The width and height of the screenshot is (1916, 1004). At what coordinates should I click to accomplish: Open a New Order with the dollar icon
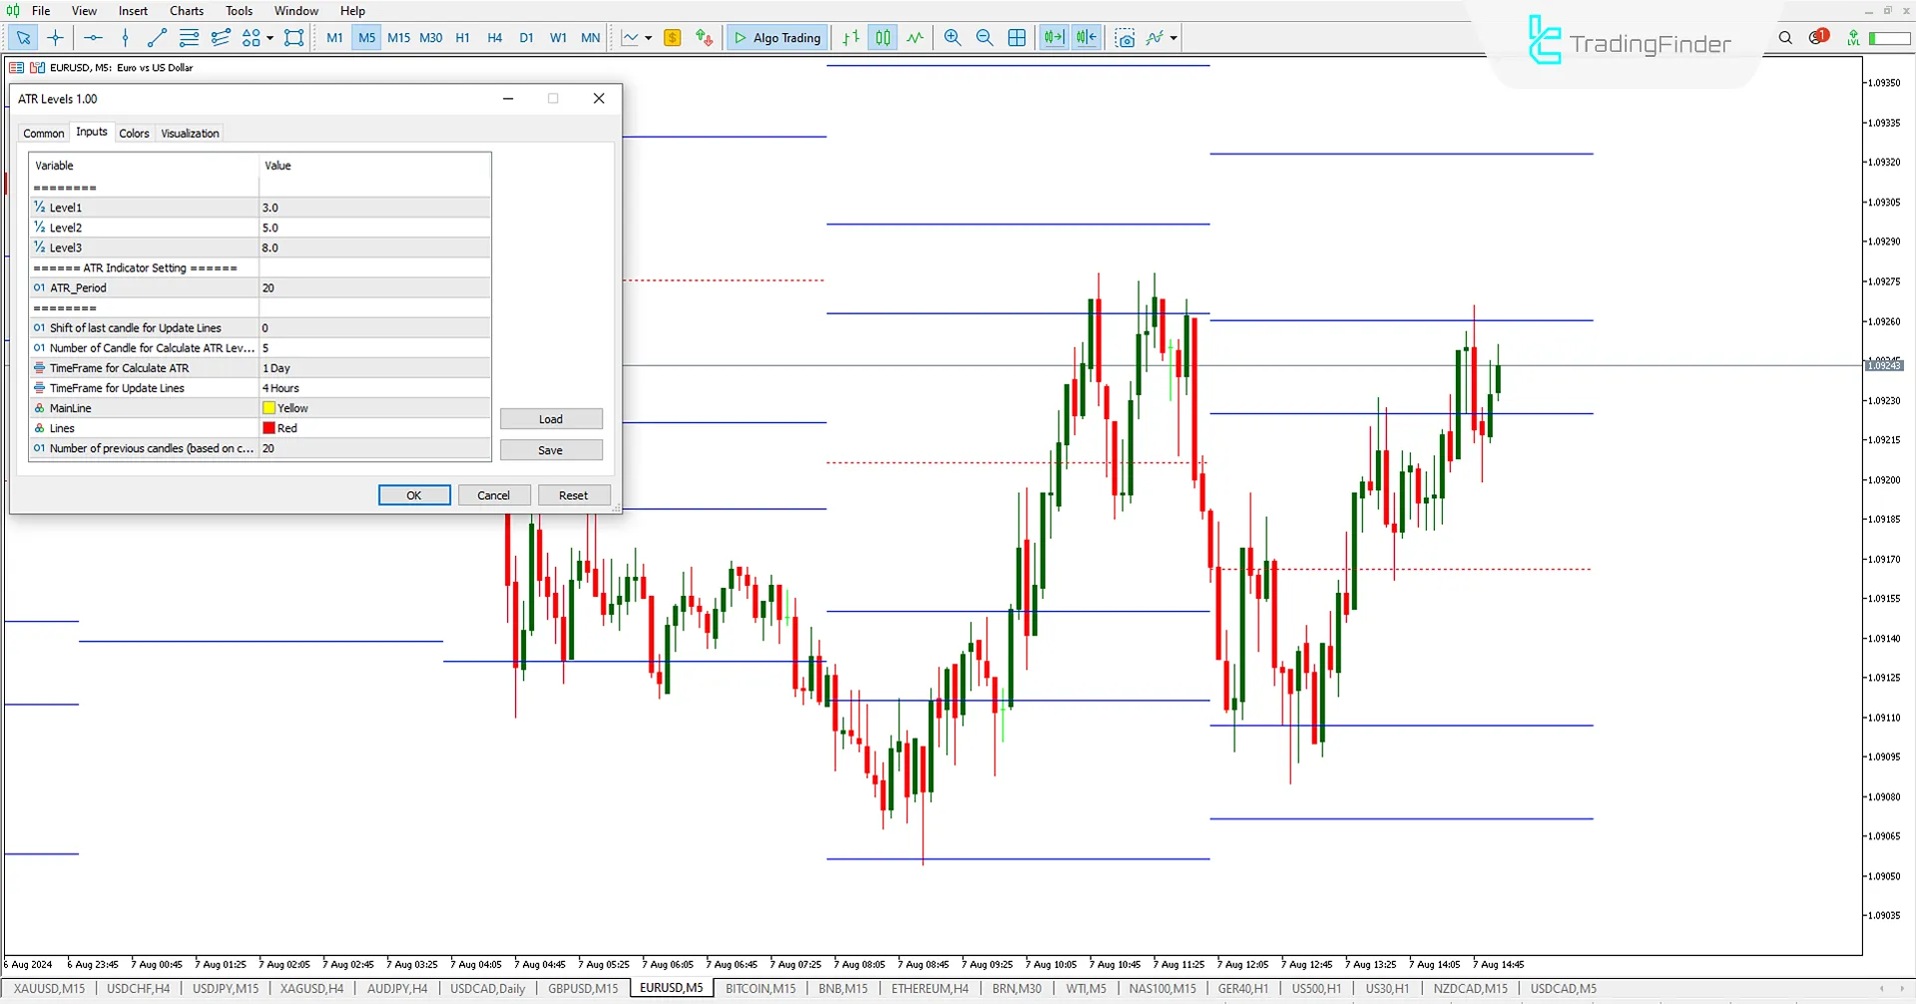[673, 38]
